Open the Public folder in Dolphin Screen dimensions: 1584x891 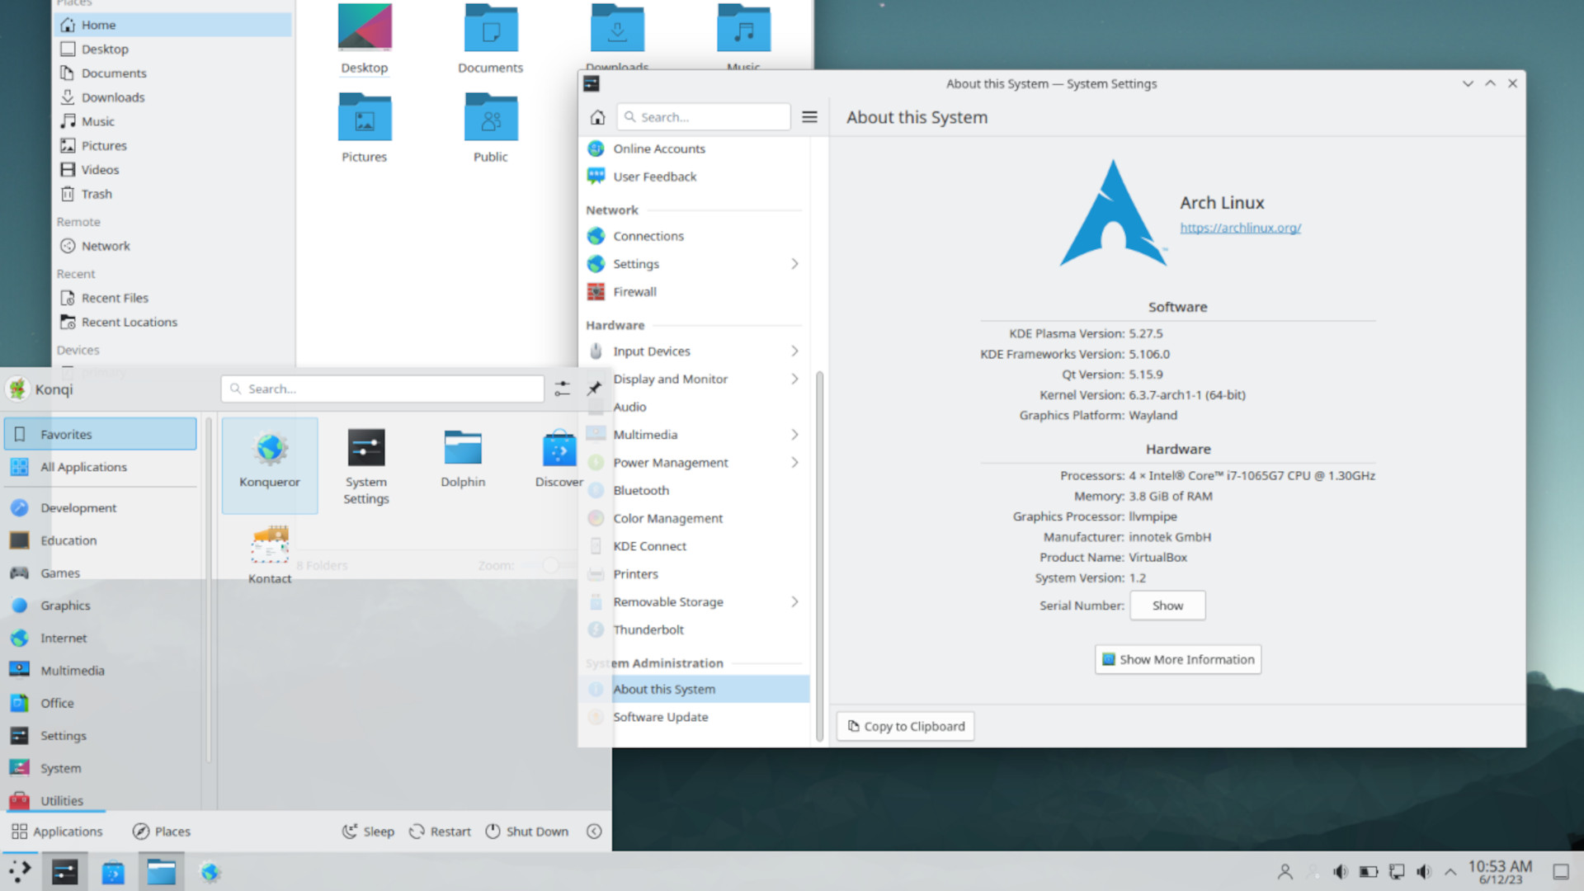491,128
